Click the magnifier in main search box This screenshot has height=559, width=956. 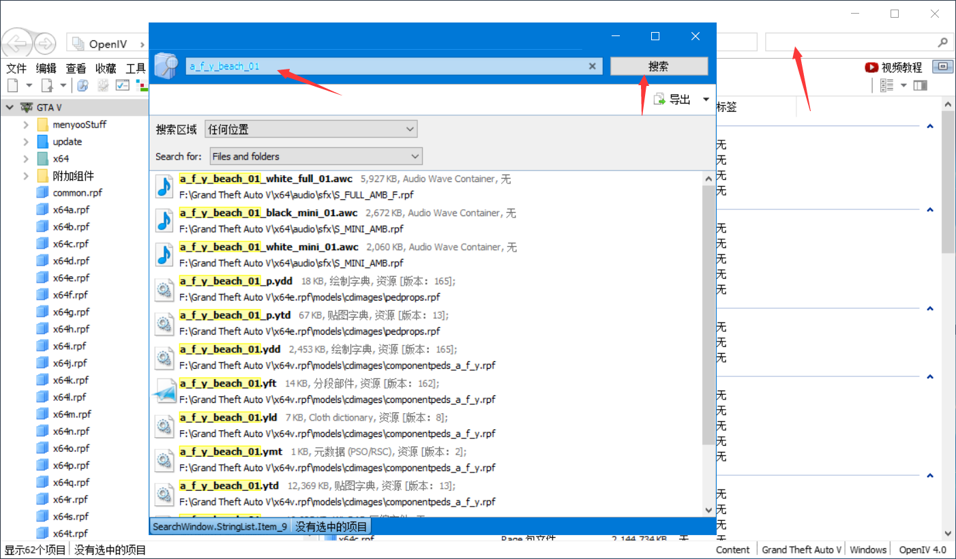pos(942,42)
